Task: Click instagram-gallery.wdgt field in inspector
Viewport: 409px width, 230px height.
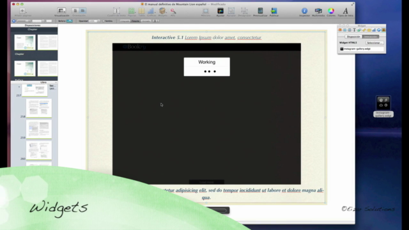Action: click(362, 49)
